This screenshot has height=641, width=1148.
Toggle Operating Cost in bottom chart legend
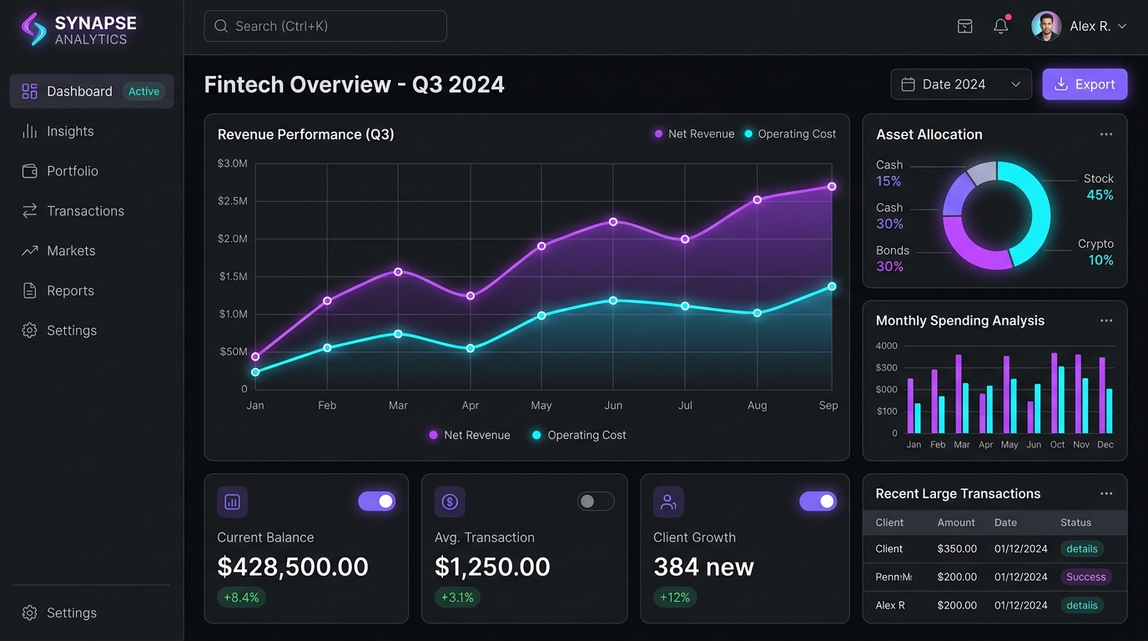[579, 435]
